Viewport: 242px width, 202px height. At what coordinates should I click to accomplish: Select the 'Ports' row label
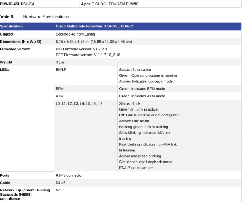pyautogui.click(x=5, y=175)
